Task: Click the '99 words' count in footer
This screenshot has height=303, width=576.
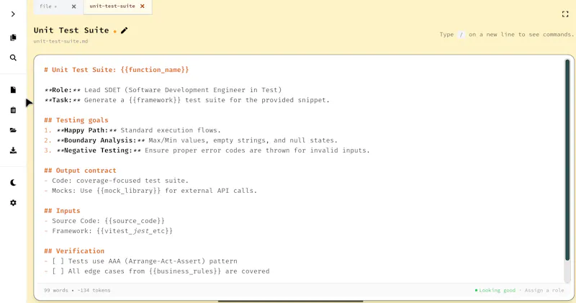Action: [56, 290]
